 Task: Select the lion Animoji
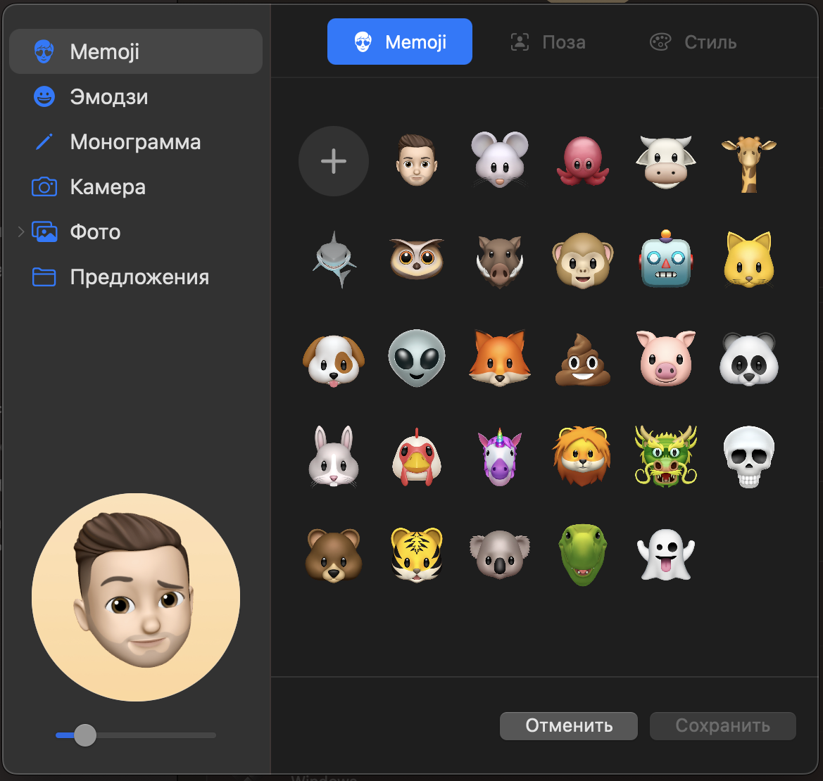click(582, 455)
